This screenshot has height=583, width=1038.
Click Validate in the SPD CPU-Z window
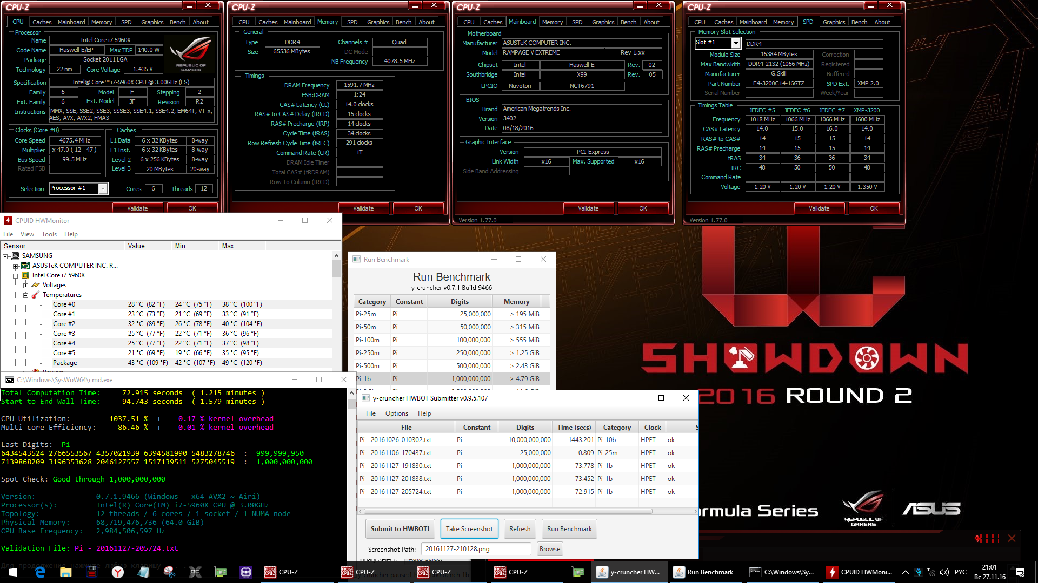[x=819, y=208]
